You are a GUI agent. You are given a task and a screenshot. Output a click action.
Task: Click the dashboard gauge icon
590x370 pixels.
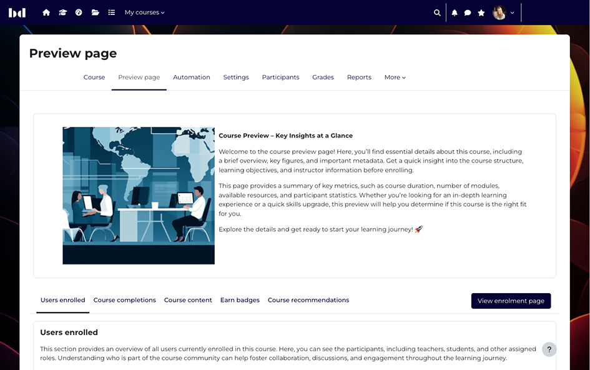pos(79,12)
